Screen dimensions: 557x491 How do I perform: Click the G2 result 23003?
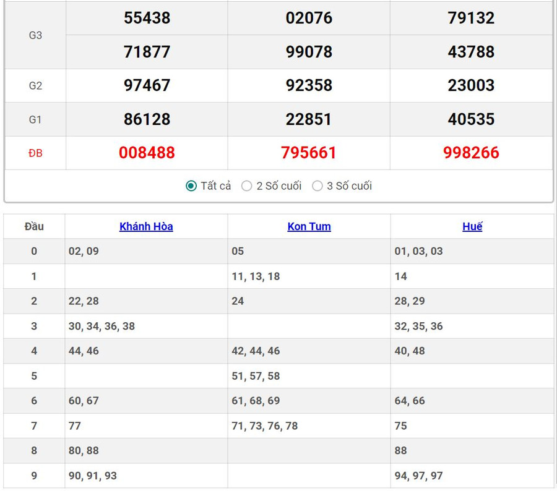pos(471,85)
